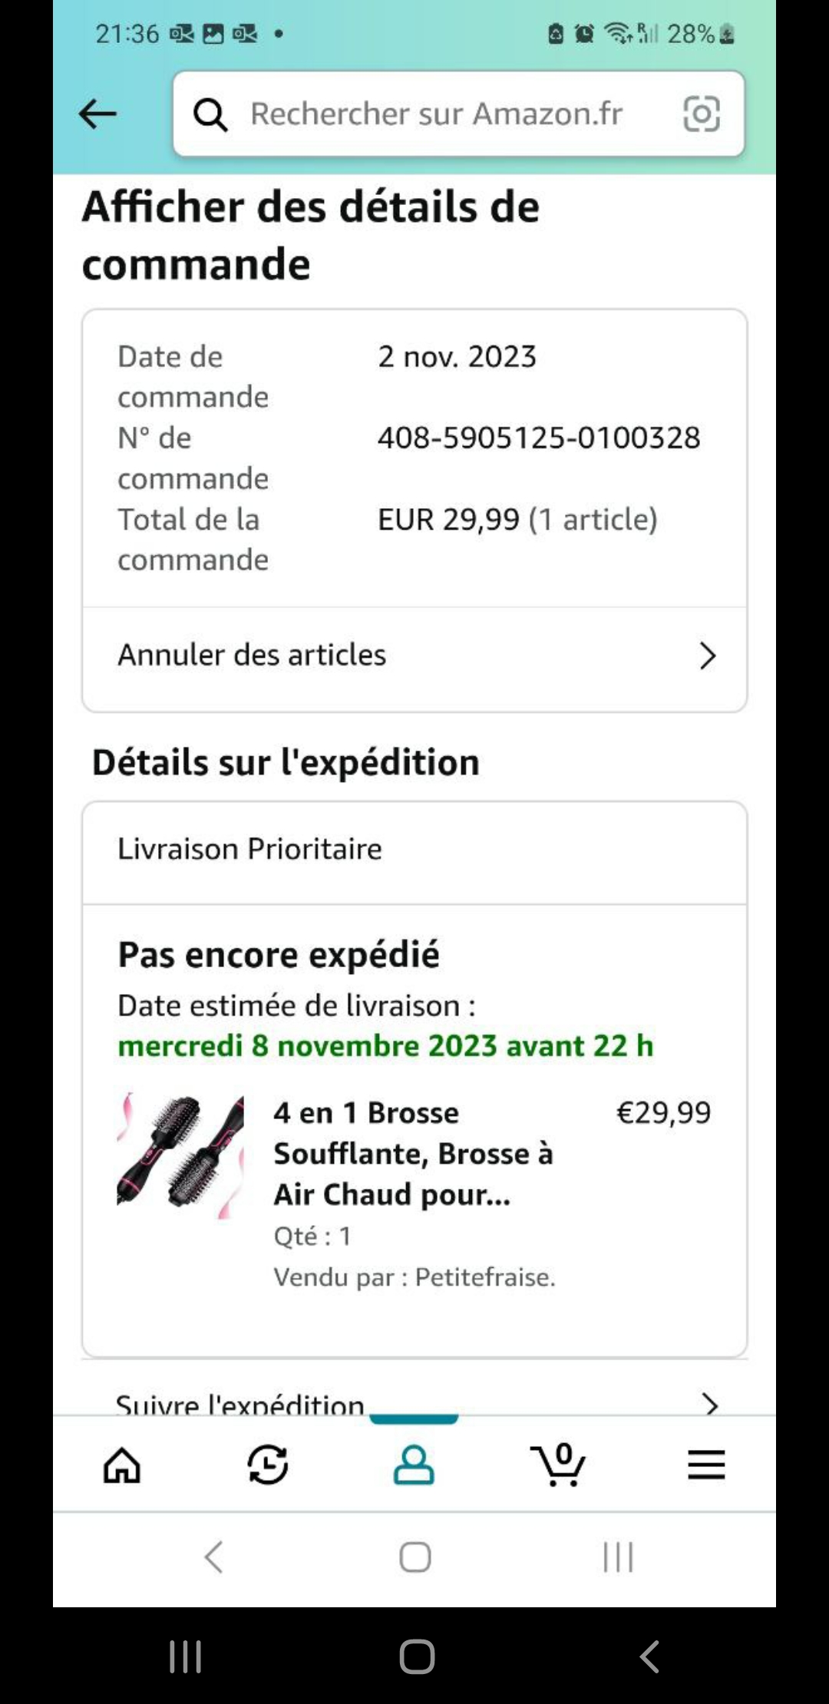
Task: Open the camera scan search icon
Action: pos(701,114)
